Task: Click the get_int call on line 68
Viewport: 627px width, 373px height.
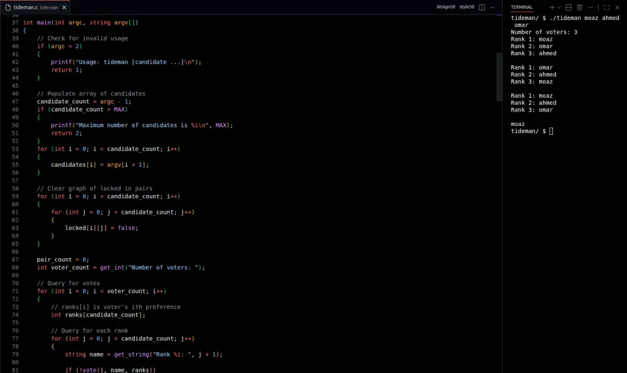Action: [152, 268]
